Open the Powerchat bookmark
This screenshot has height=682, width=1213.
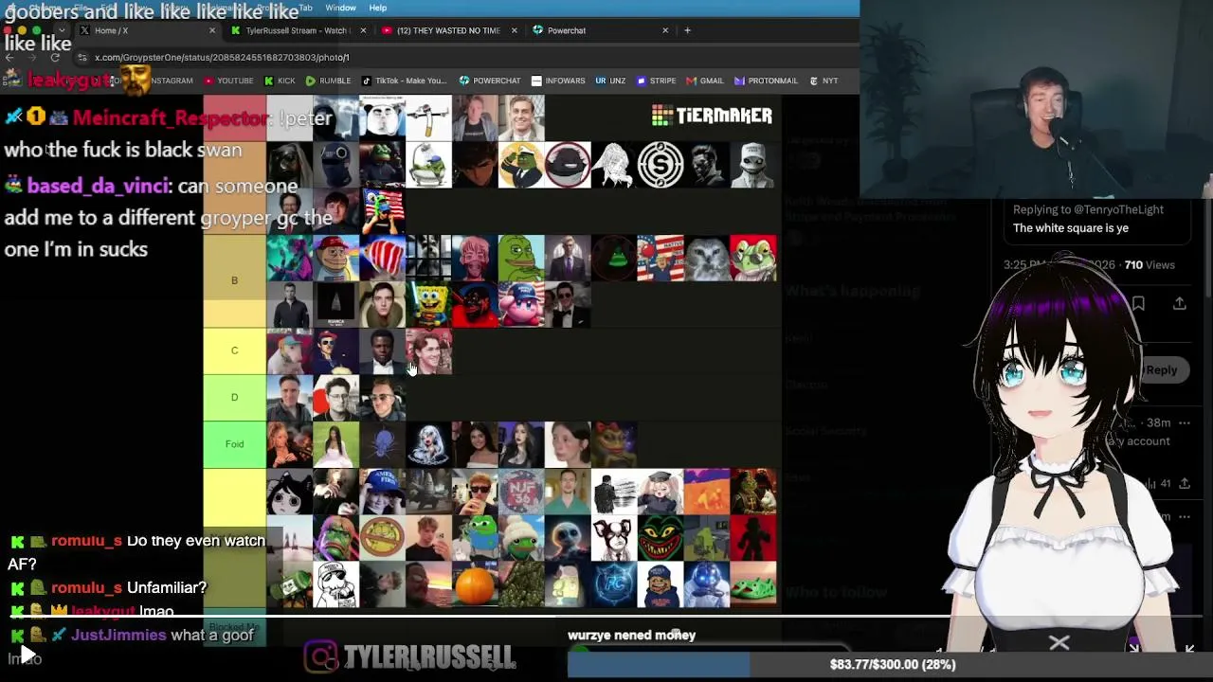coord(490,81)
